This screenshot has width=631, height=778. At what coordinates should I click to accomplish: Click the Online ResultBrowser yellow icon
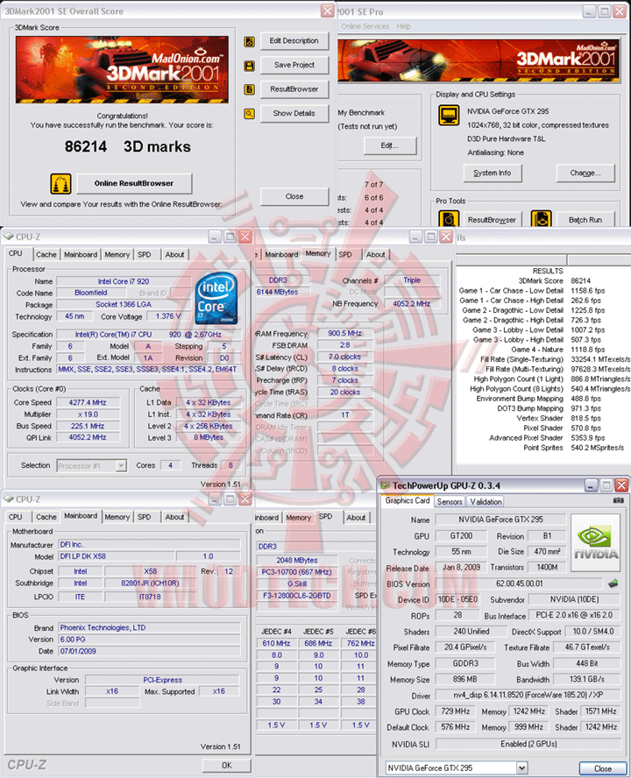[x=60, y=184]
